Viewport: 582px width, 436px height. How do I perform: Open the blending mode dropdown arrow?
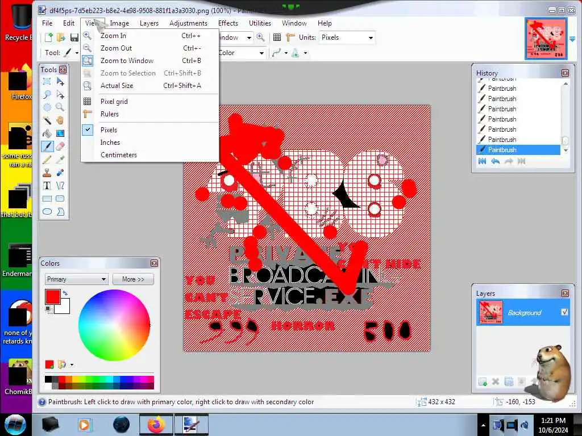[x=305, y=53]
